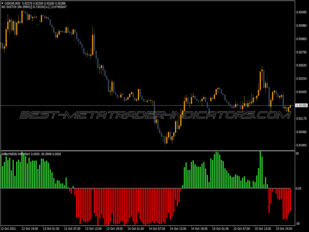The height and width of the screenshot is (232, 309).
Task: Click the indicator zero level 0.00 label
Action: coord(299,189)
